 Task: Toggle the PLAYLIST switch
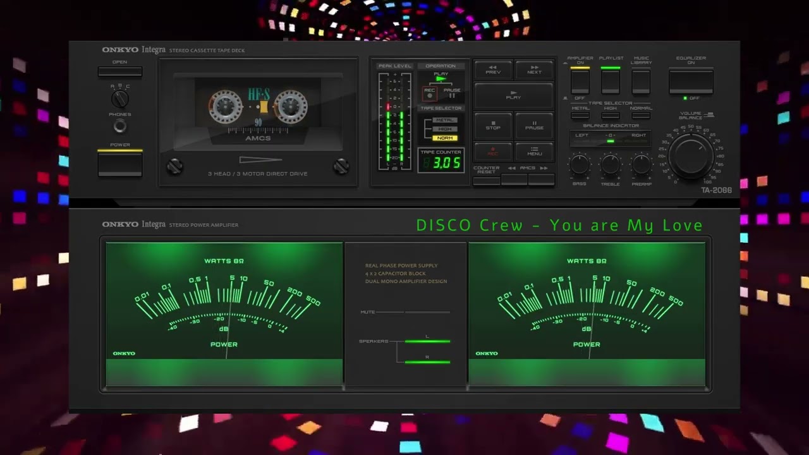(611, 81)
